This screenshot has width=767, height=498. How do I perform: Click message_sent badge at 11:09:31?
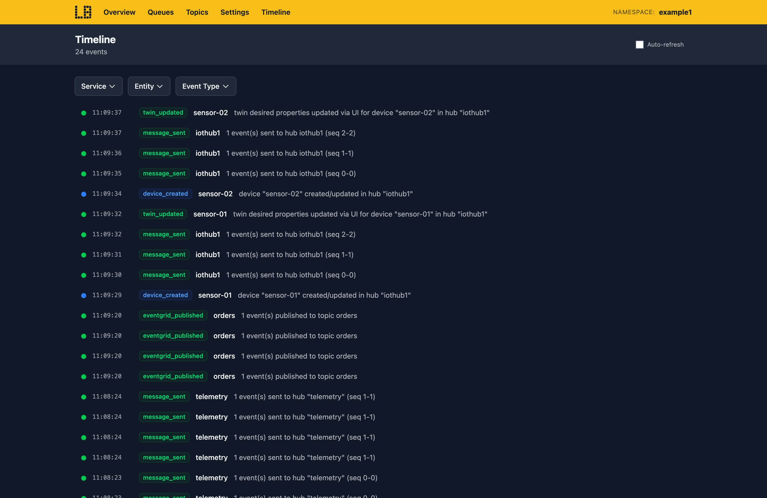pyautogui.click(x=164, y=255)
